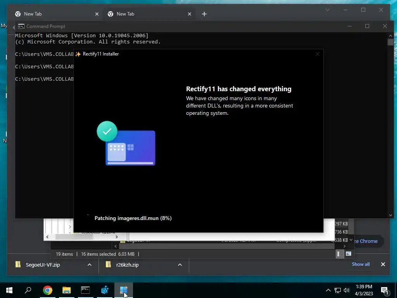Show hidden system tray icons
Viewport: 397px width, 298px height.
(x=328, y=290)
